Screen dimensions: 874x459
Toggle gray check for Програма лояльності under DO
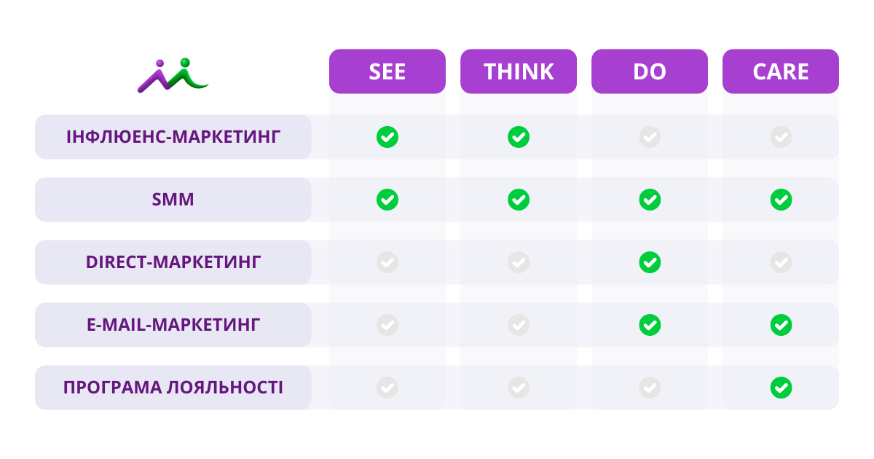point(650,388)
